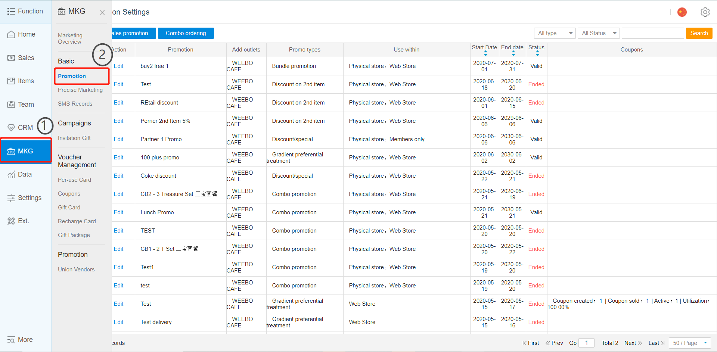This screenshot has height=352, width=717.
Task: Click the Function list icon
Action: click(x=11, y=11)
